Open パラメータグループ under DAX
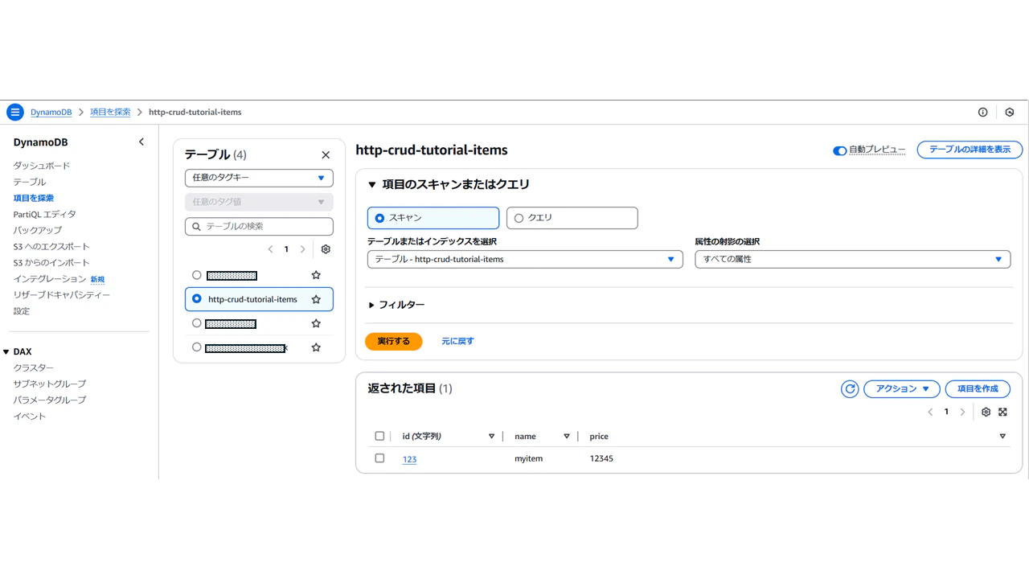Image resolution: width=1029 pixels, height=579 pixels. [49, 400]
